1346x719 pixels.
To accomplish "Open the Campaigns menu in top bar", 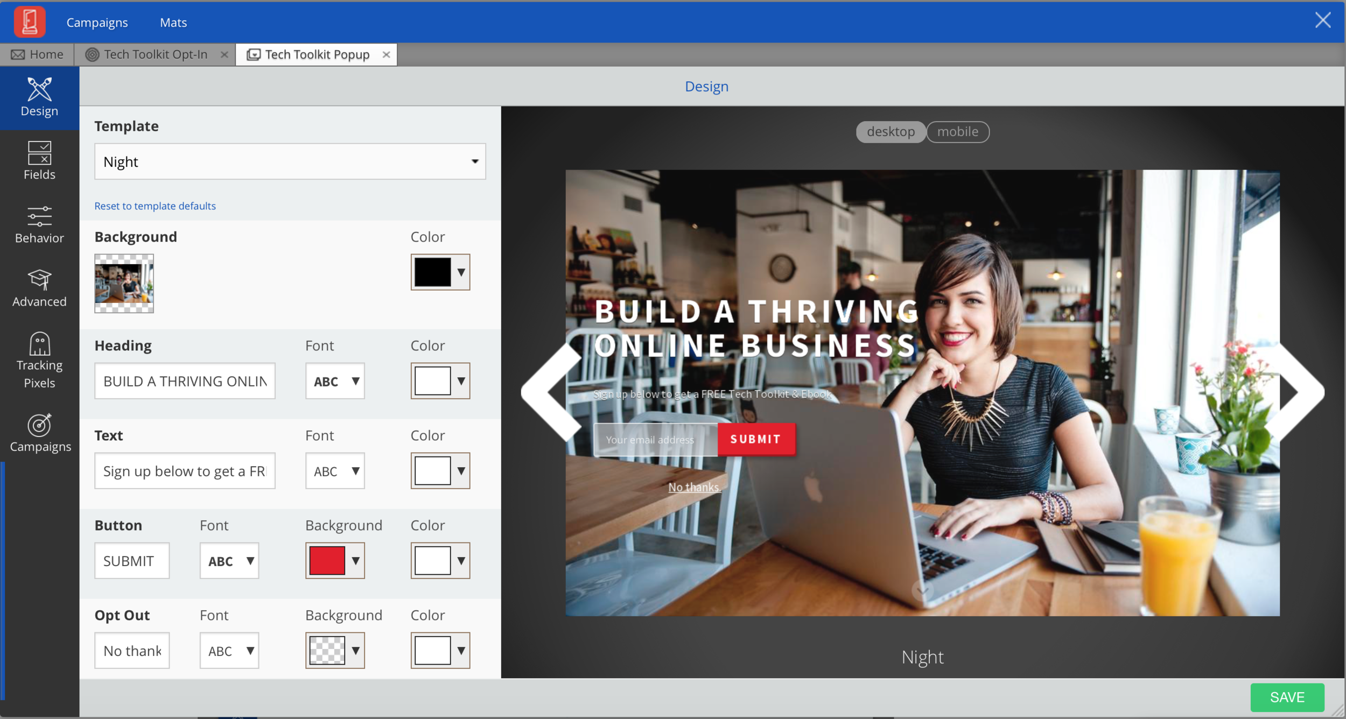I will (x=97, y=22).
